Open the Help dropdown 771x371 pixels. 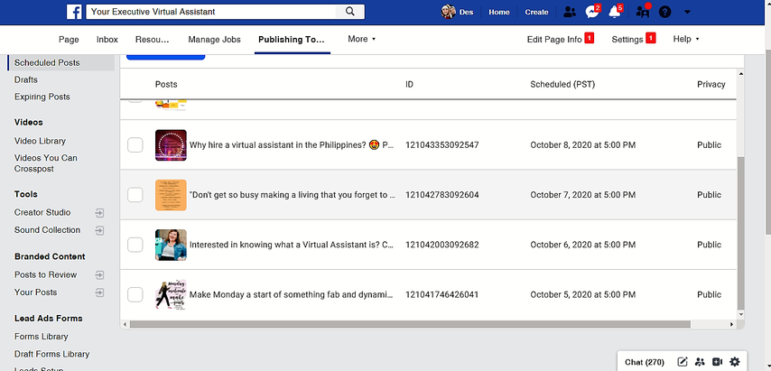click(686, 40)
